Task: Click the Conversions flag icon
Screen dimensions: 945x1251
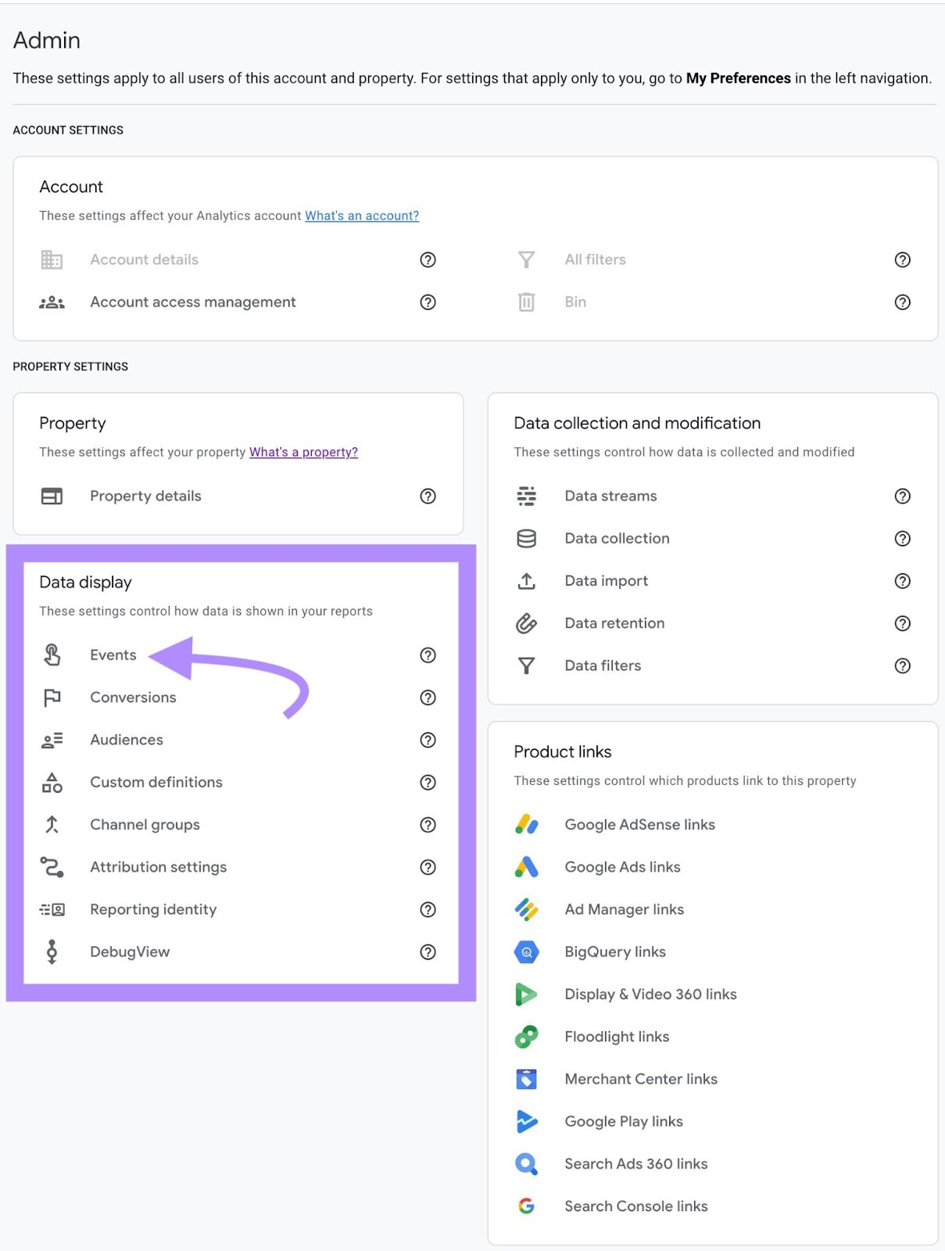Action: pyautogui.click(x=52, y=697)
